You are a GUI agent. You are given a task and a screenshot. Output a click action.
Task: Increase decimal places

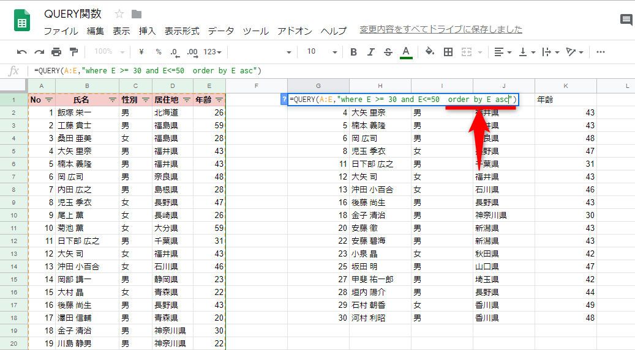pos(192,52)
